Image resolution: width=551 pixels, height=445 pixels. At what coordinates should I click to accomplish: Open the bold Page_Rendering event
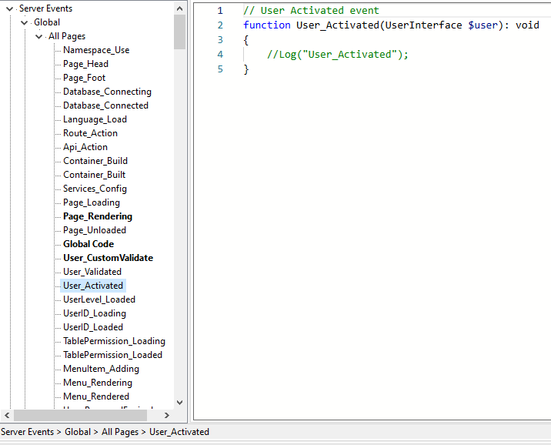pyautogui.click(x=98, y=216)
